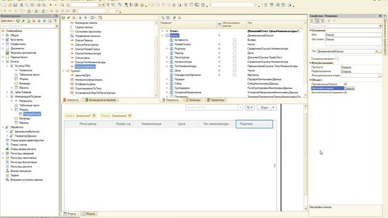The image size is (388, 218).
Task: Click the form preview vertical scrollbar
Action: [306, 157]
